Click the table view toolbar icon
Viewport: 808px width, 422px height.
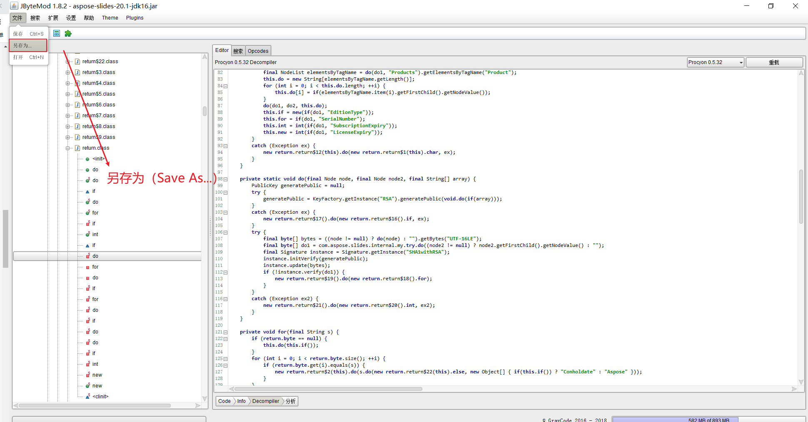coord(57,33)
